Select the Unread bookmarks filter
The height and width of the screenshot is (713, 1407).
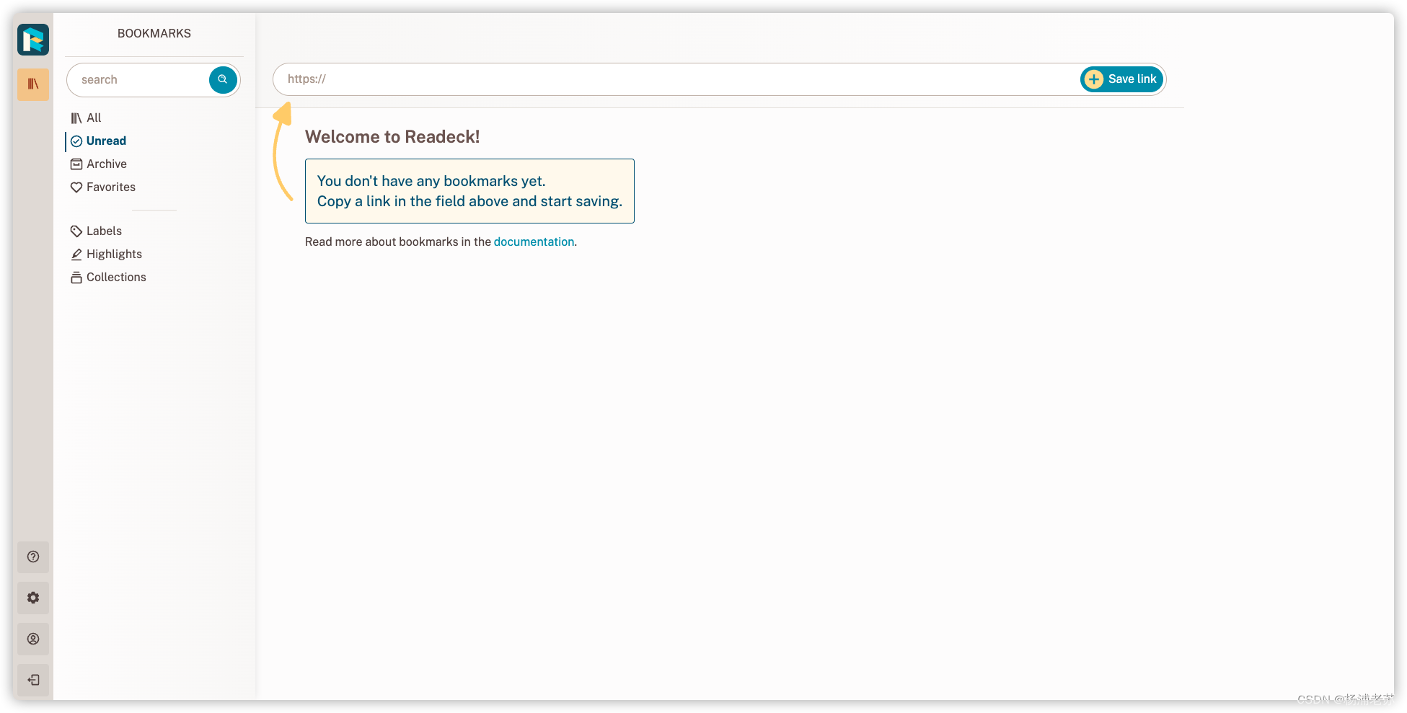pos(98,141)
